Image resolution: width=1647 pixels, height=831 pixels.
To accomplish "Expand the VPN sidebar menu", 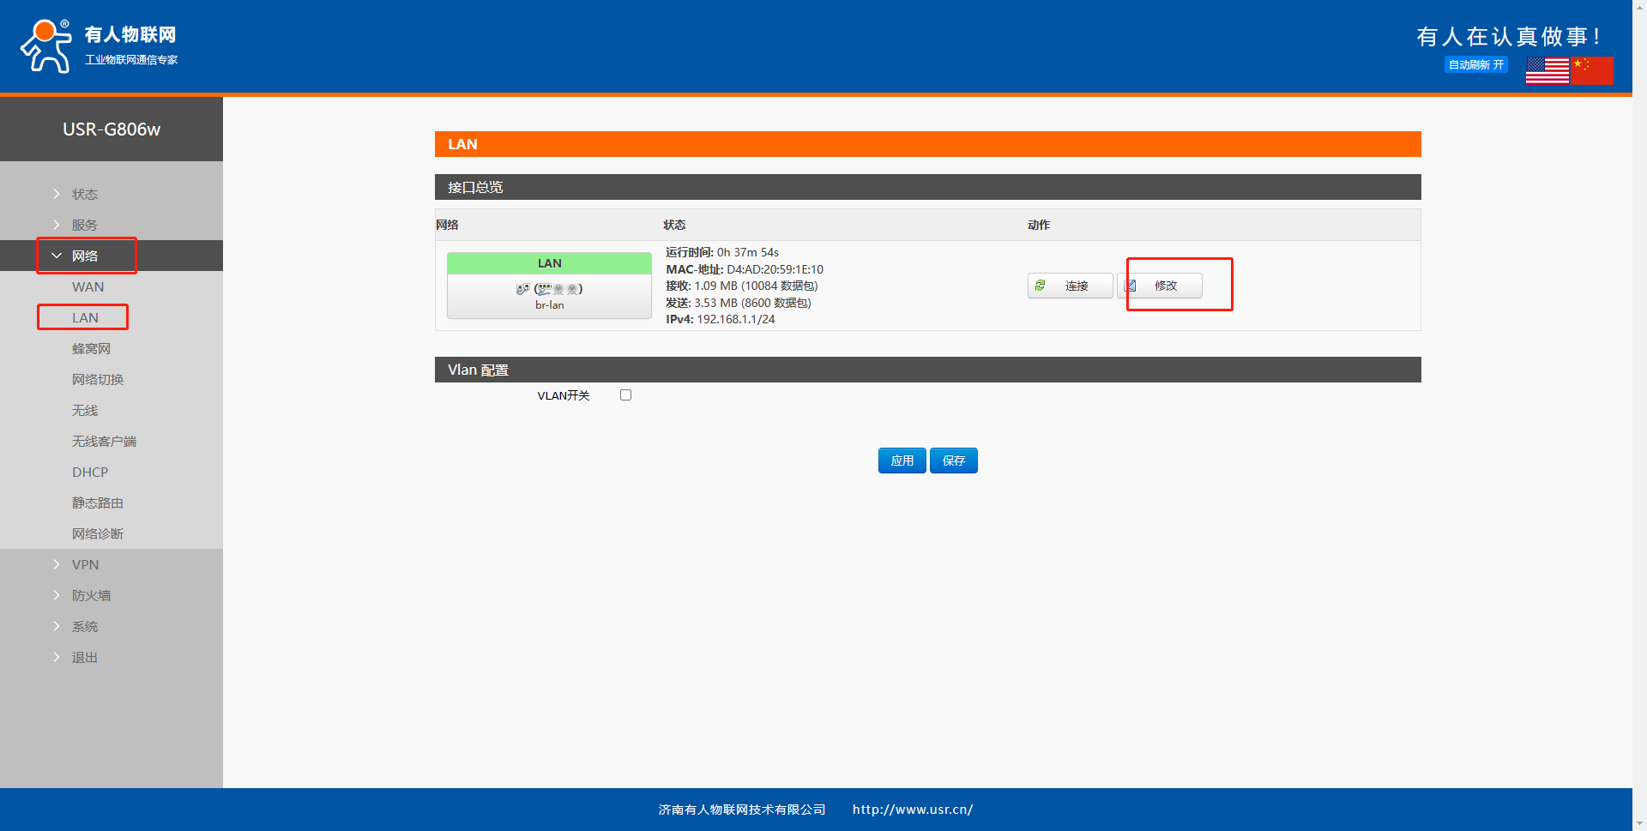I will [85, 565].
